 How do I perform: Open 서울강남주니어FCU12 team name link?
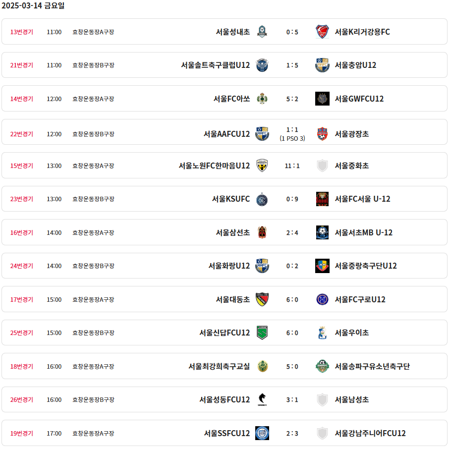[x=370, y=433]
